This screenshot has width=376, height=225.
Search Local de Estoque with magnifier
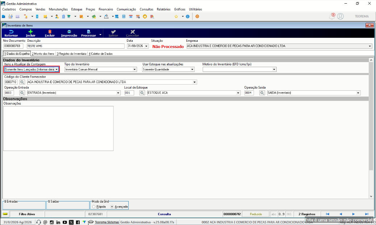coord(142,93)
